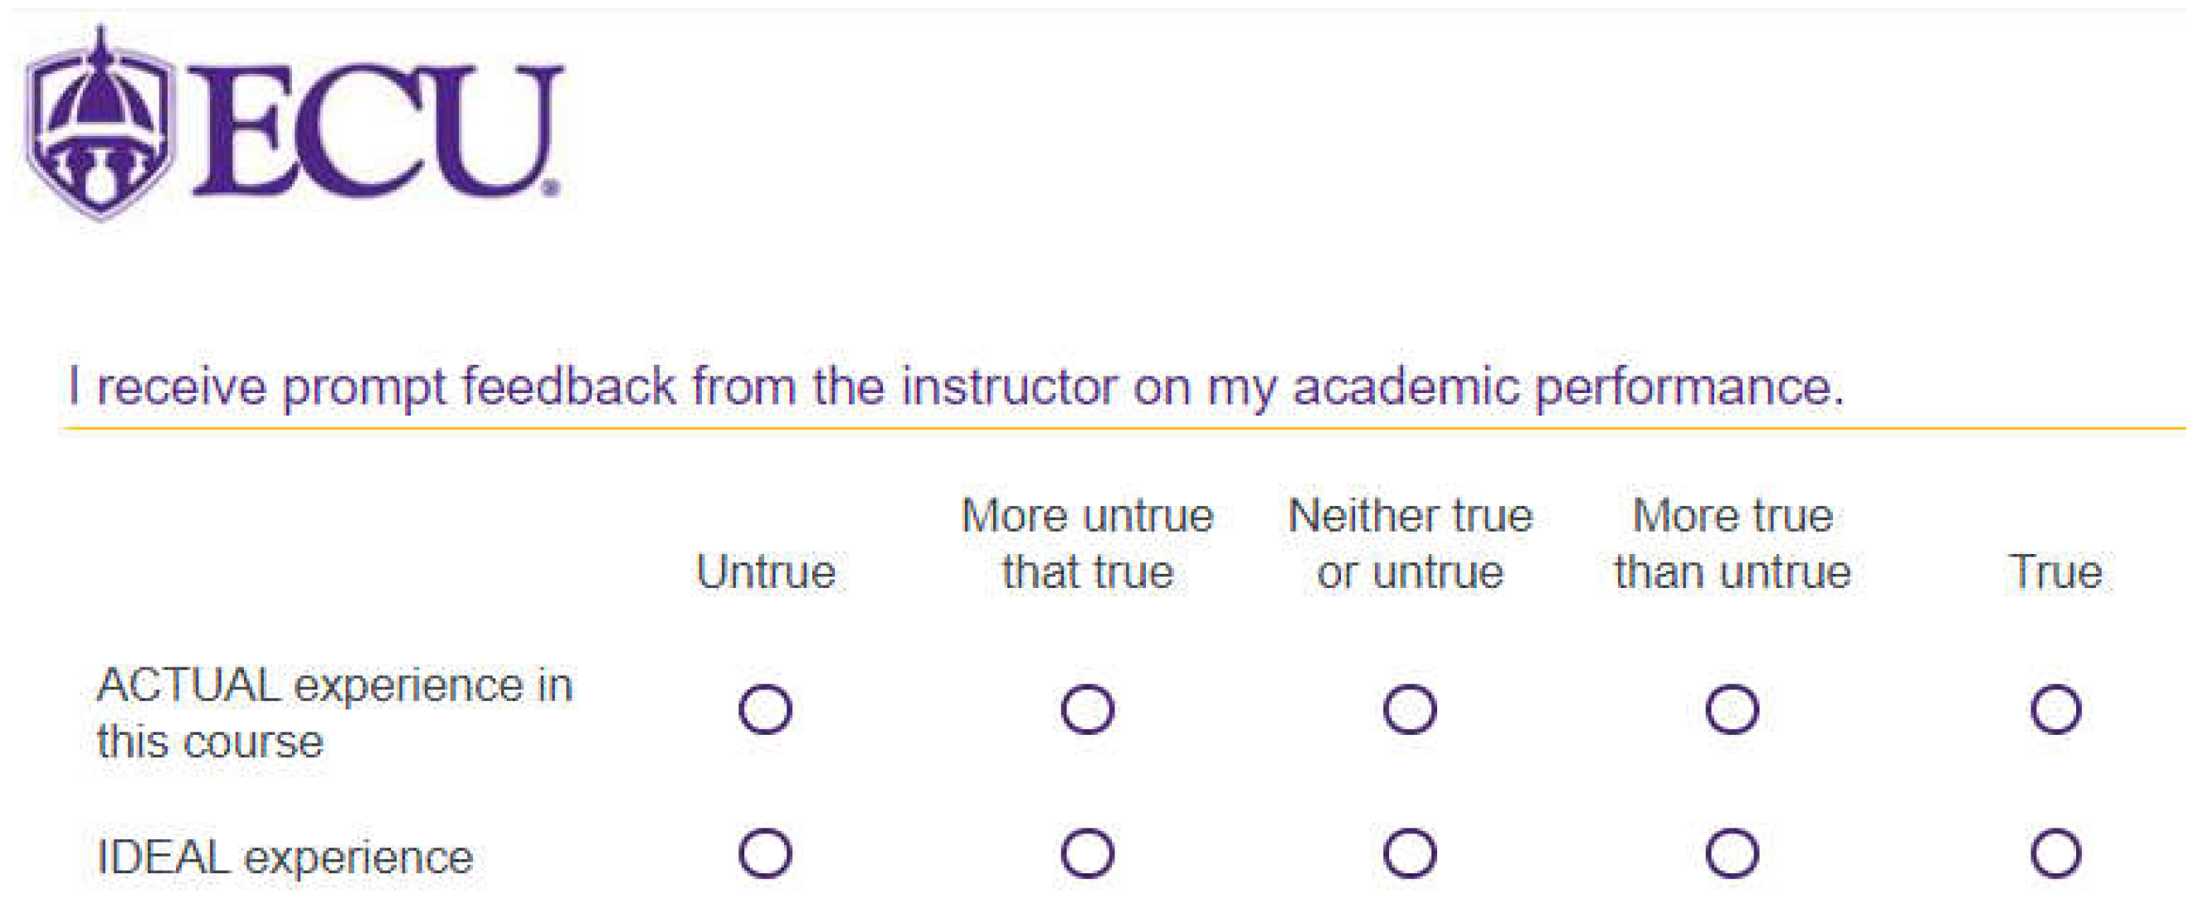This screenshot has width=2203, height=904.
Task: Select More true than untrue for ACTUAL experience
Action: coord(1732,709)
